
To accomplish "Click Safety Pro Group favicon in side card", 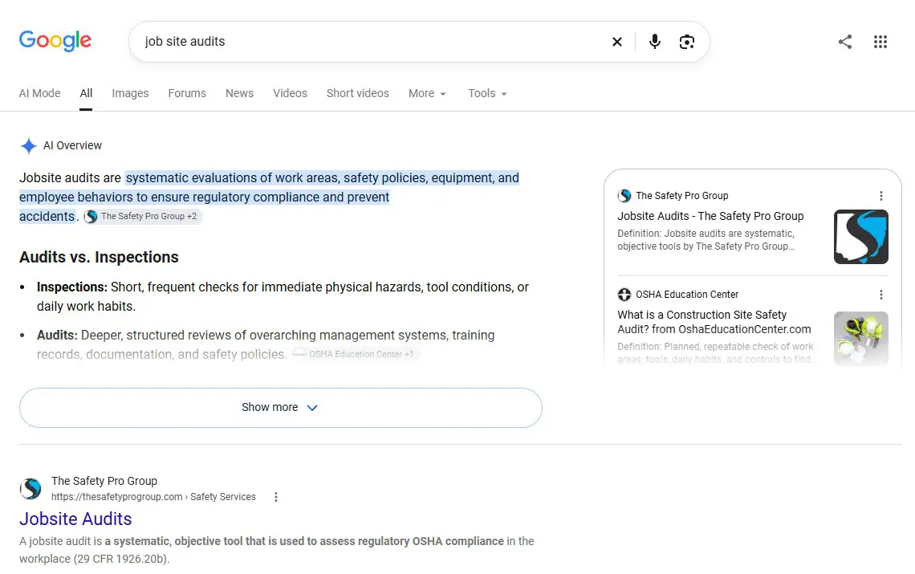I will 624,196.
